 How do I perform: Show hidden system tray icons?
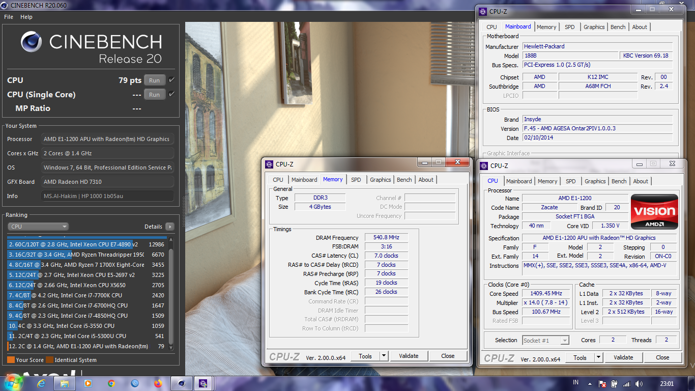(591, 383)
